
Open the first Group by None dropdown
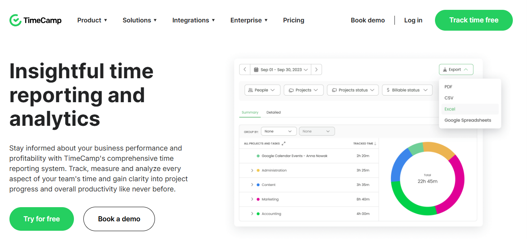(278, 131)
